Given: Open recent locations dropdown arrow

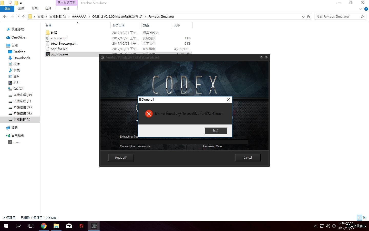Looking at the screenshot, I should pos(18,17).
